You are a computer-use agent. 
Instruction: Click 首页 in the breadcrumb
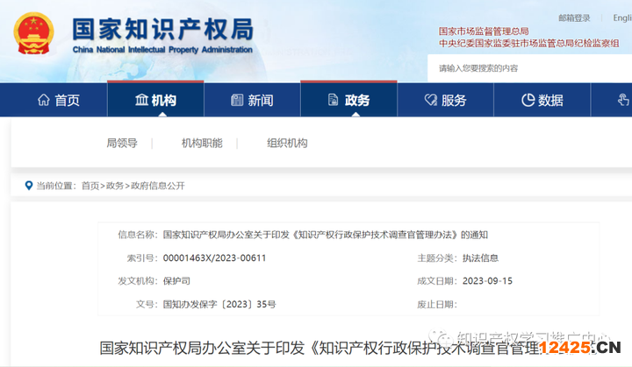click(x=90, y=186)
